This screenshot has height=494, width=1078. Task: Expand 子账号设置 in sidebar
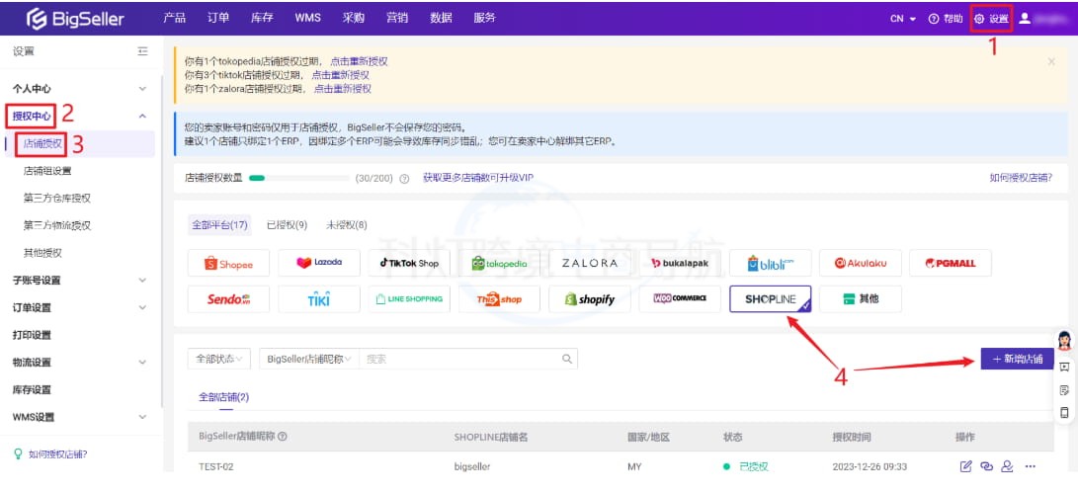point(142,281)
